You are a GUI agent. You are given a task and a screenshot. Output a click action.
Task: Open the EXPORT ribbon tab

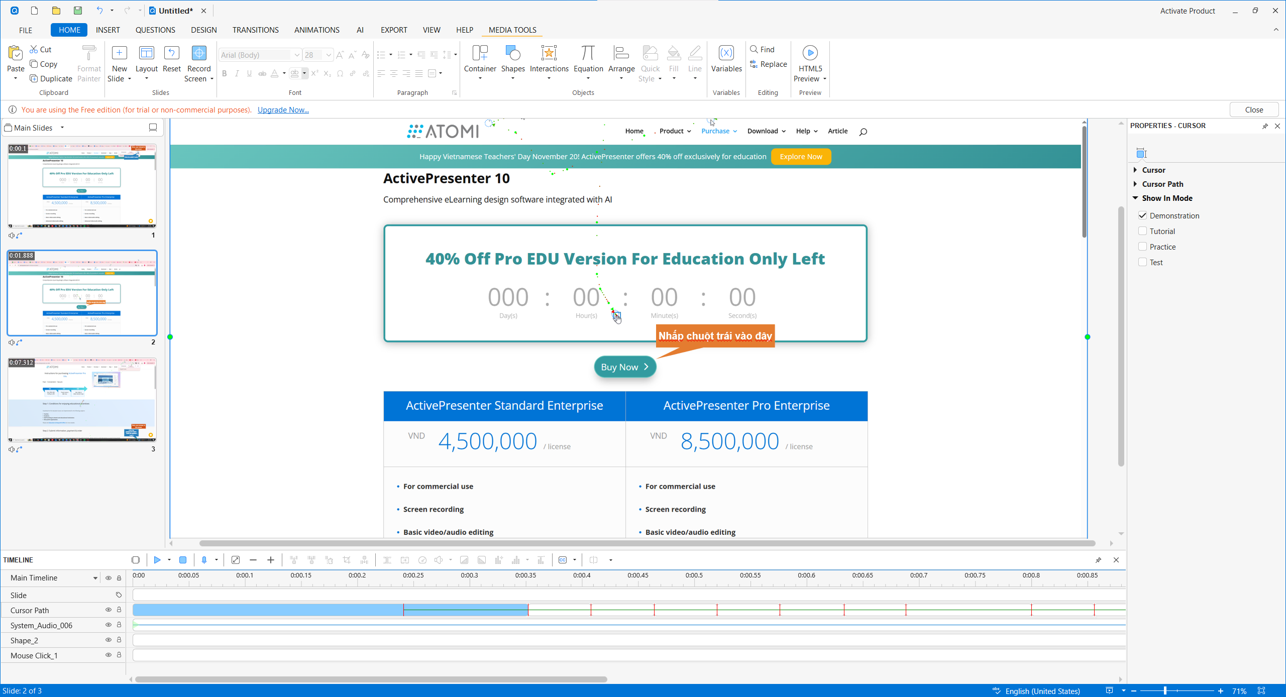(393, 30)
